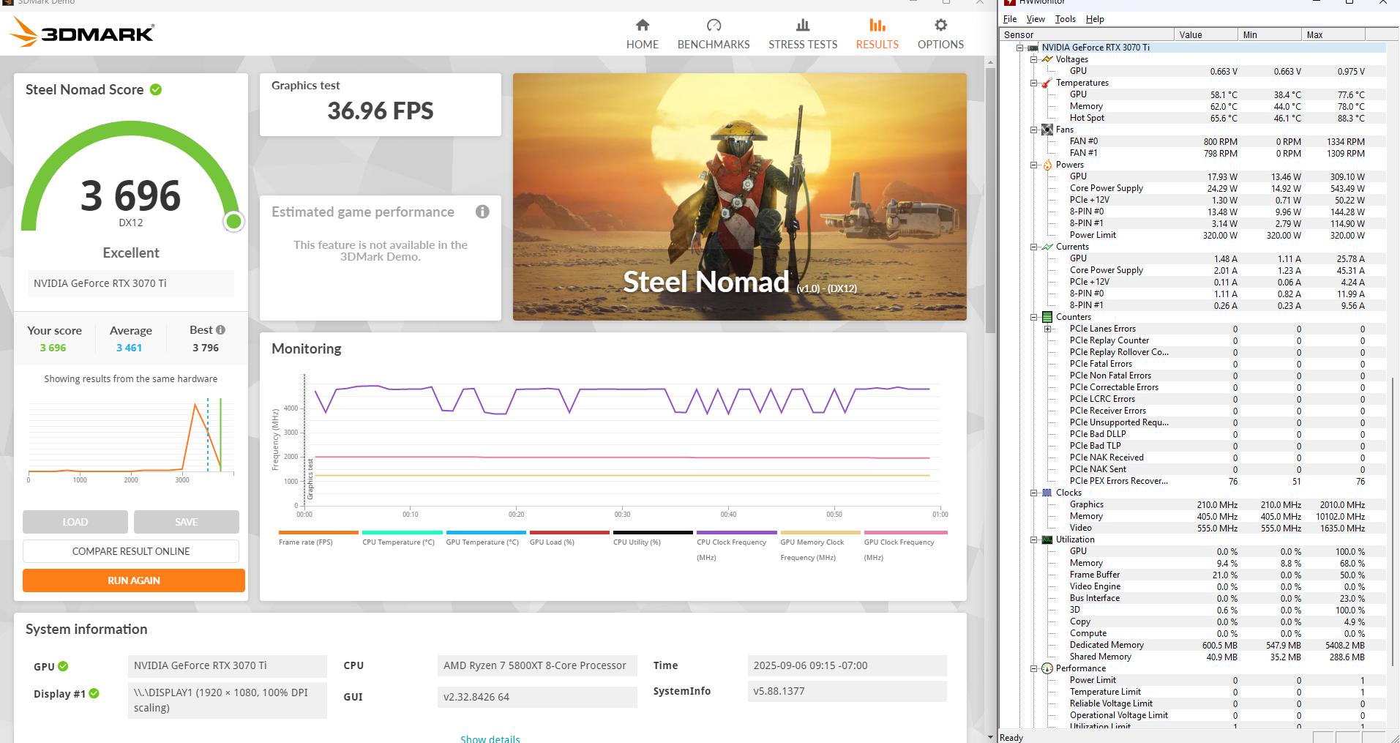Click the info icon next to Best score

(220, 330)
